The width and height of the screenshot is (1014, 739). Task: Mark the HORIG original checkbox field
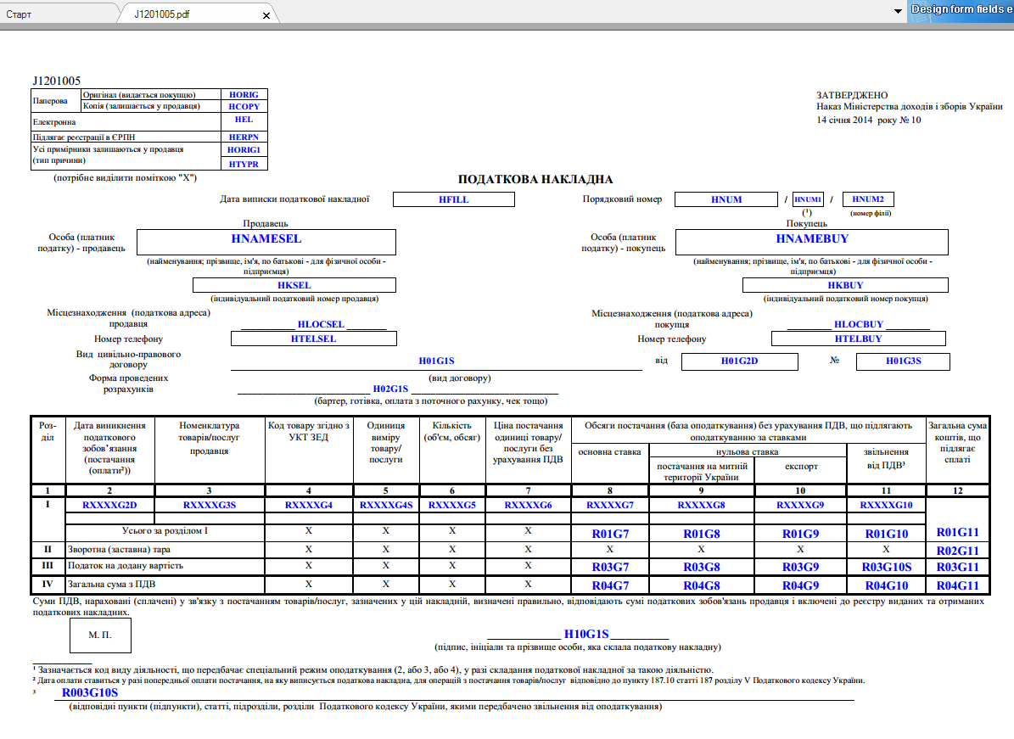click(243, 94)
